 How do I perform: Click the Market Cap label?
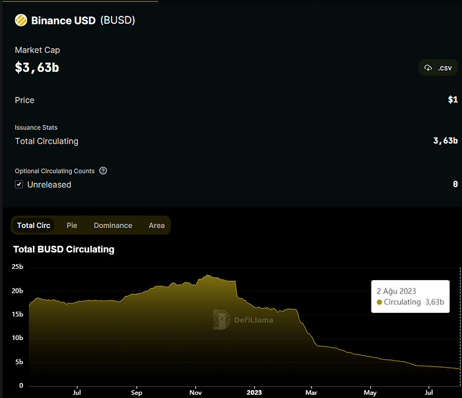coord(38,50)
